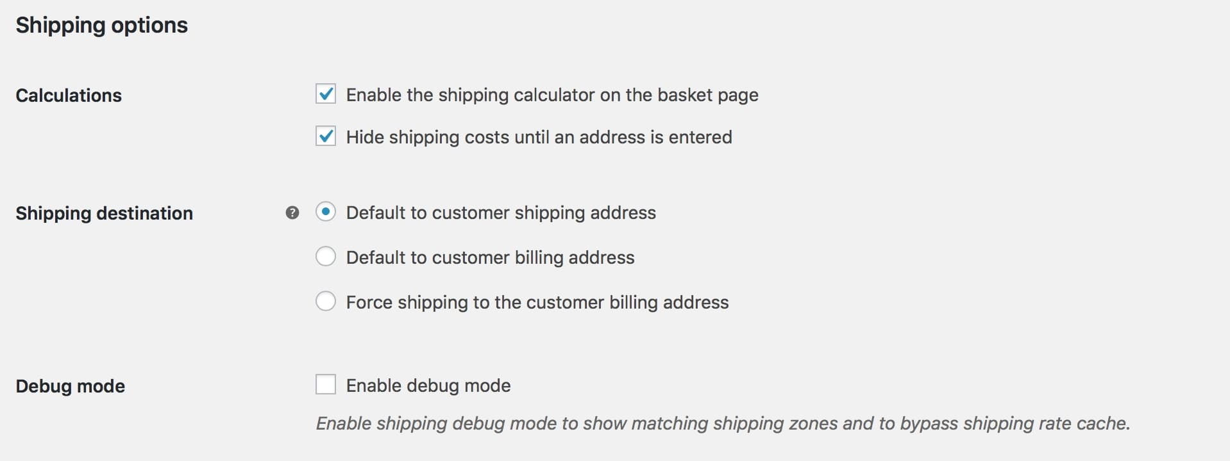Choose the Default to customer billing address radio
This screenshot has height=461, width=1230.
pos(326,257)
